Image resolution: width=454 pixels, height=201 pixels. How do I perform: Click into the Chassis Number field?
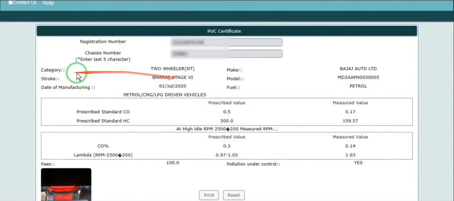coord(226,54)
